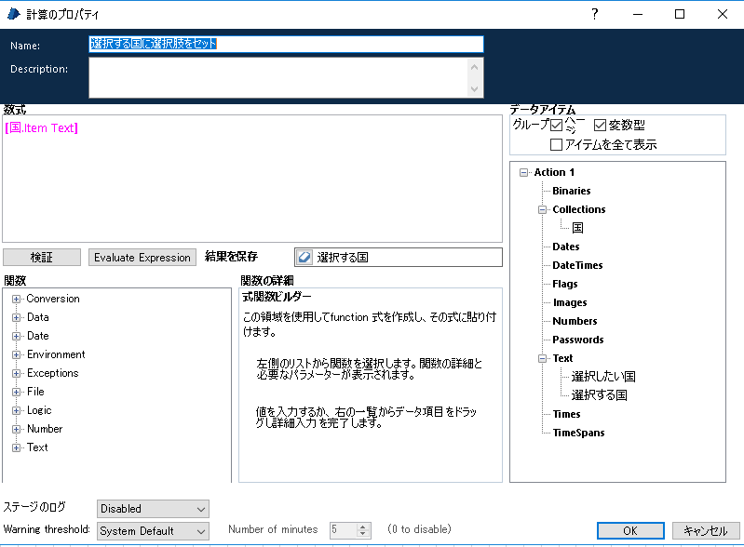Toggle the 変数型 checkbox
Image resolution: width=744 pixels, height=547 pixels.
[x=600, y=126]
